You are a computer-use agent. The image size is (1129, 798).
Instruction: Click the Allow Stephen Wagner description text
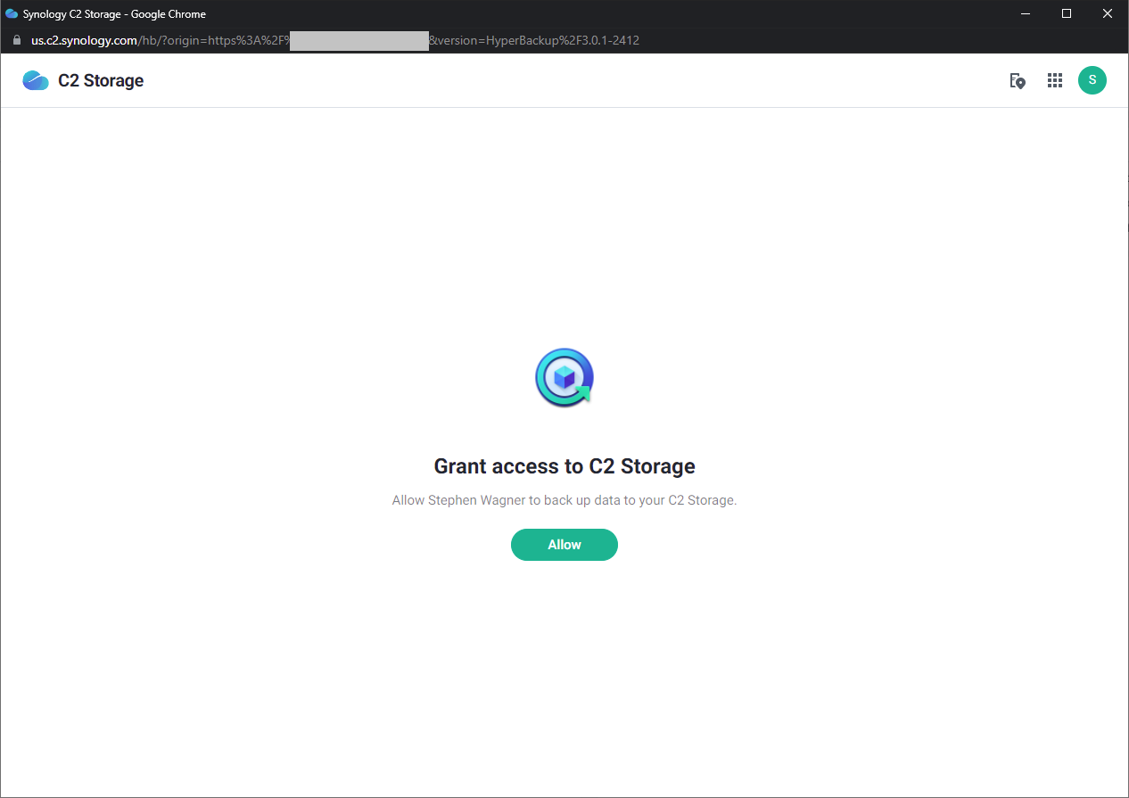point(564,500)
